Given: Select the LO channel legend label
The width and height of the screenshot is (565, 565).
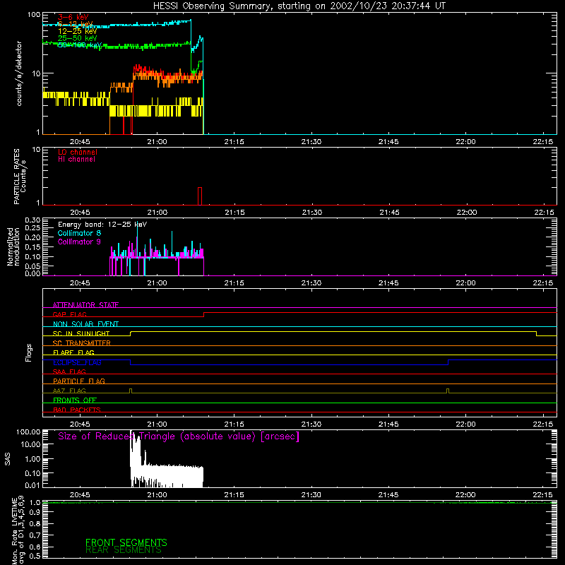Looking at the screenshot, I should click(78, 152).
